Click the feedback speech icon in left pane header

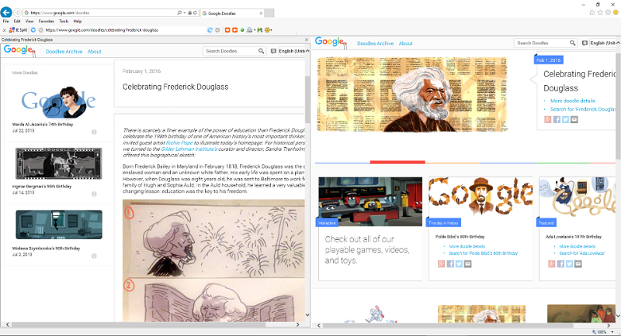[273, 51]
